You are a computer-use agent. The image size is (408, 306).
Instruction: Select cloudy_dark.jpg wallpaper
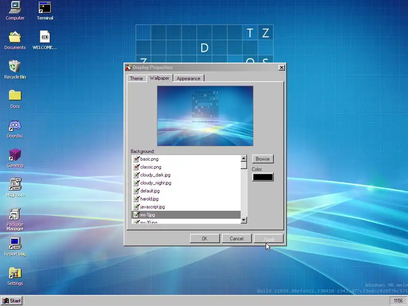click(186, 175)
